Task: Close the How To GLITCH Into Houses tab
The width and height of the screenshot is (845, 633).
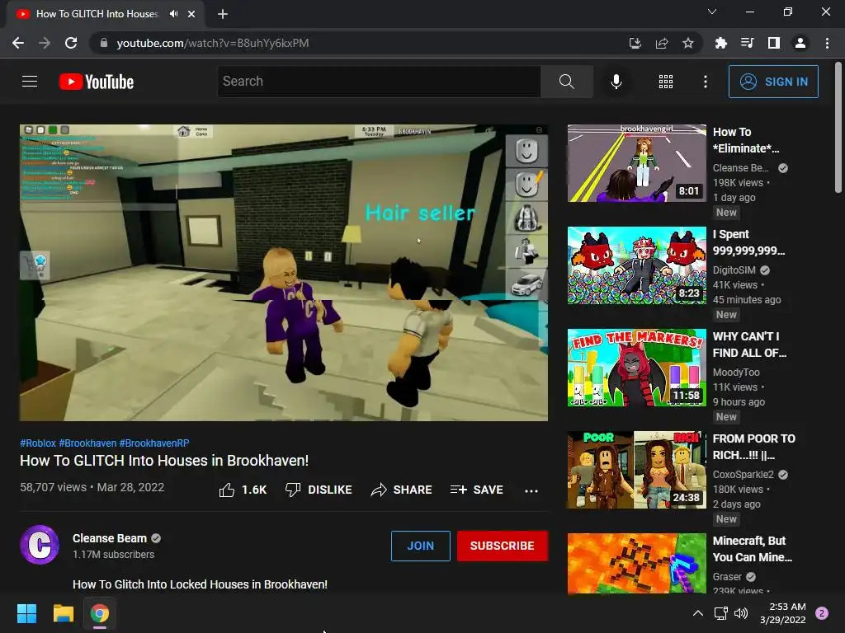Action: coord(191,14)
